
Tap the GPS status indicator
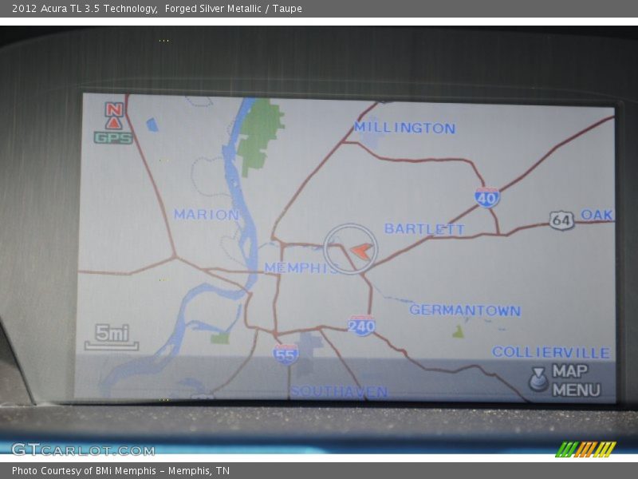point(113,137)
